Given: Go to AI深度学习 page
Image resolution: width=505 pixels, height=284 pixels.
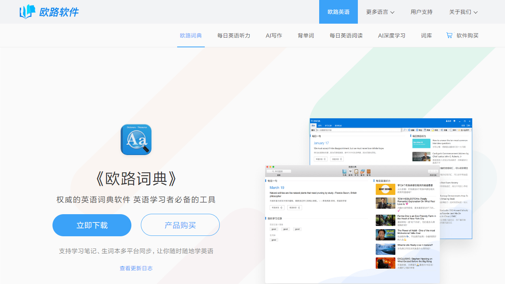Looking at the screenshot, I should [x=391, y=35].
